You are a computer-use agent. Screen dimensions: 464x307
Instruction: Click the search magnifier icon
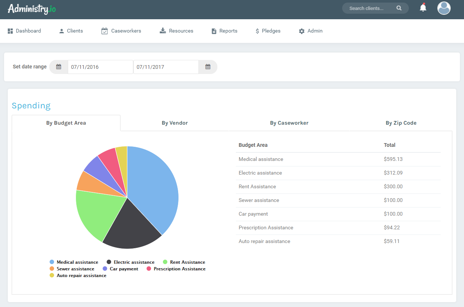pyautogui.click(x=399, y=8)
